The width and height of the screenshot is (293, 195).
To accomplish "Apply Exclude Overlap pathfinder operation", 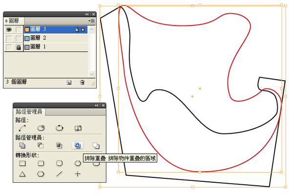I will [78, 146].
